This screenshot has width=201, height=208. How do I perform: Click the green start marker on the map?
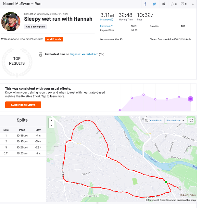166,182
